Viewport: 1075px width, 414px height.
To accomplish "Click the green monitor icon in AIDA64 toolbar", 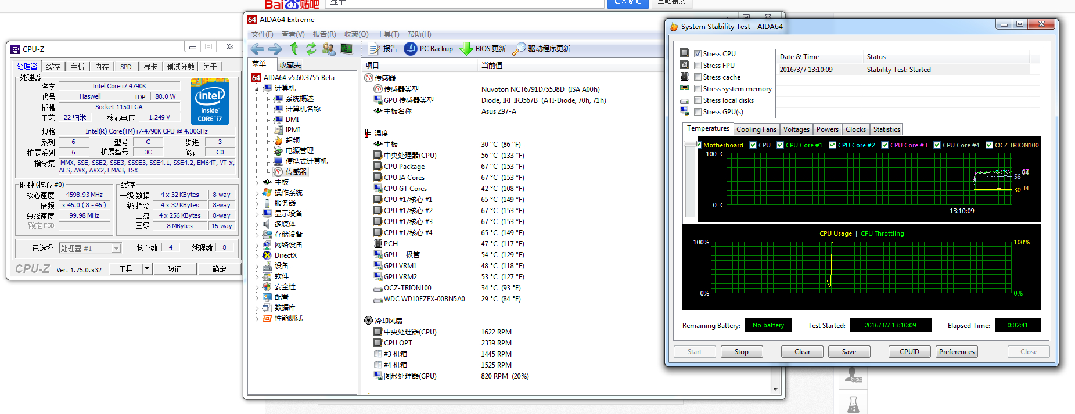I will click(x=347, y=49).
